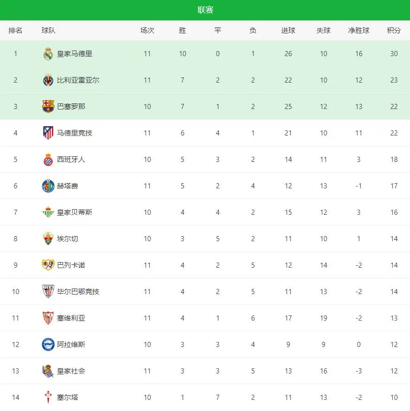Screen dimensions: 410x411
Task: Click the Elche club crest
Action: point(48,239)
